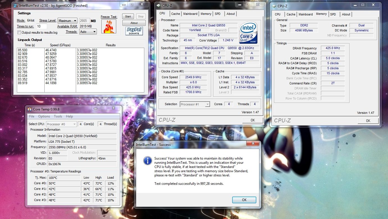Click the VID 1.1000v field in Core Temp
The height and width of the screenshot is (219, 388).
[57, 153]
